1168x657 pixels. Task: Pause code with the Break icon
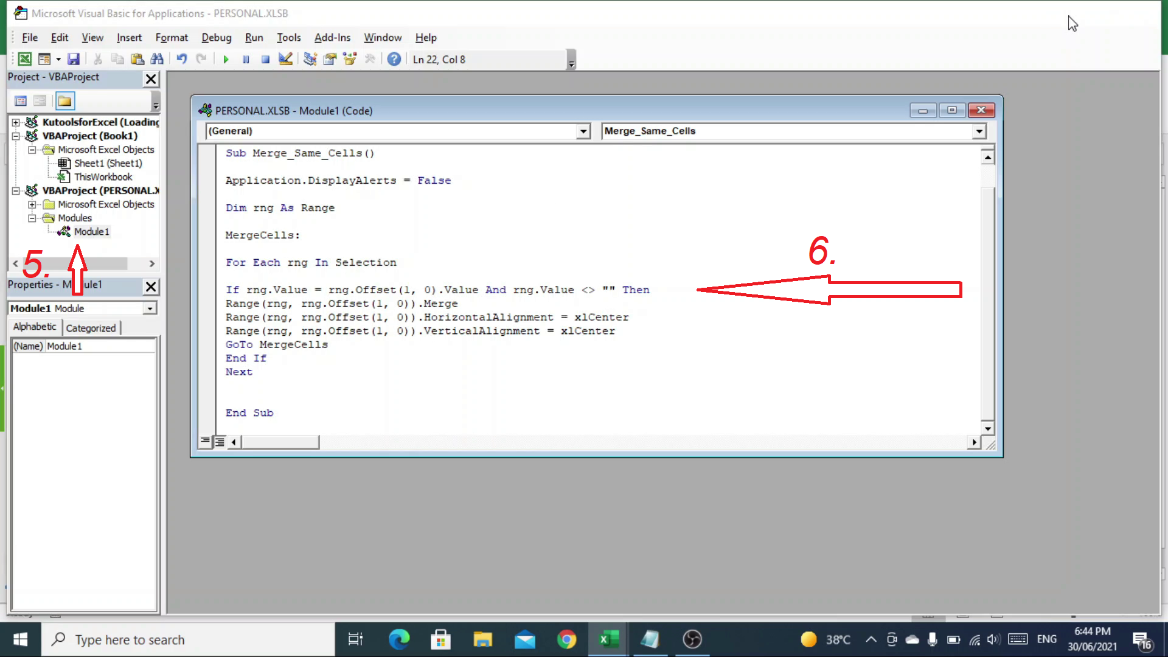click(245, 59)
